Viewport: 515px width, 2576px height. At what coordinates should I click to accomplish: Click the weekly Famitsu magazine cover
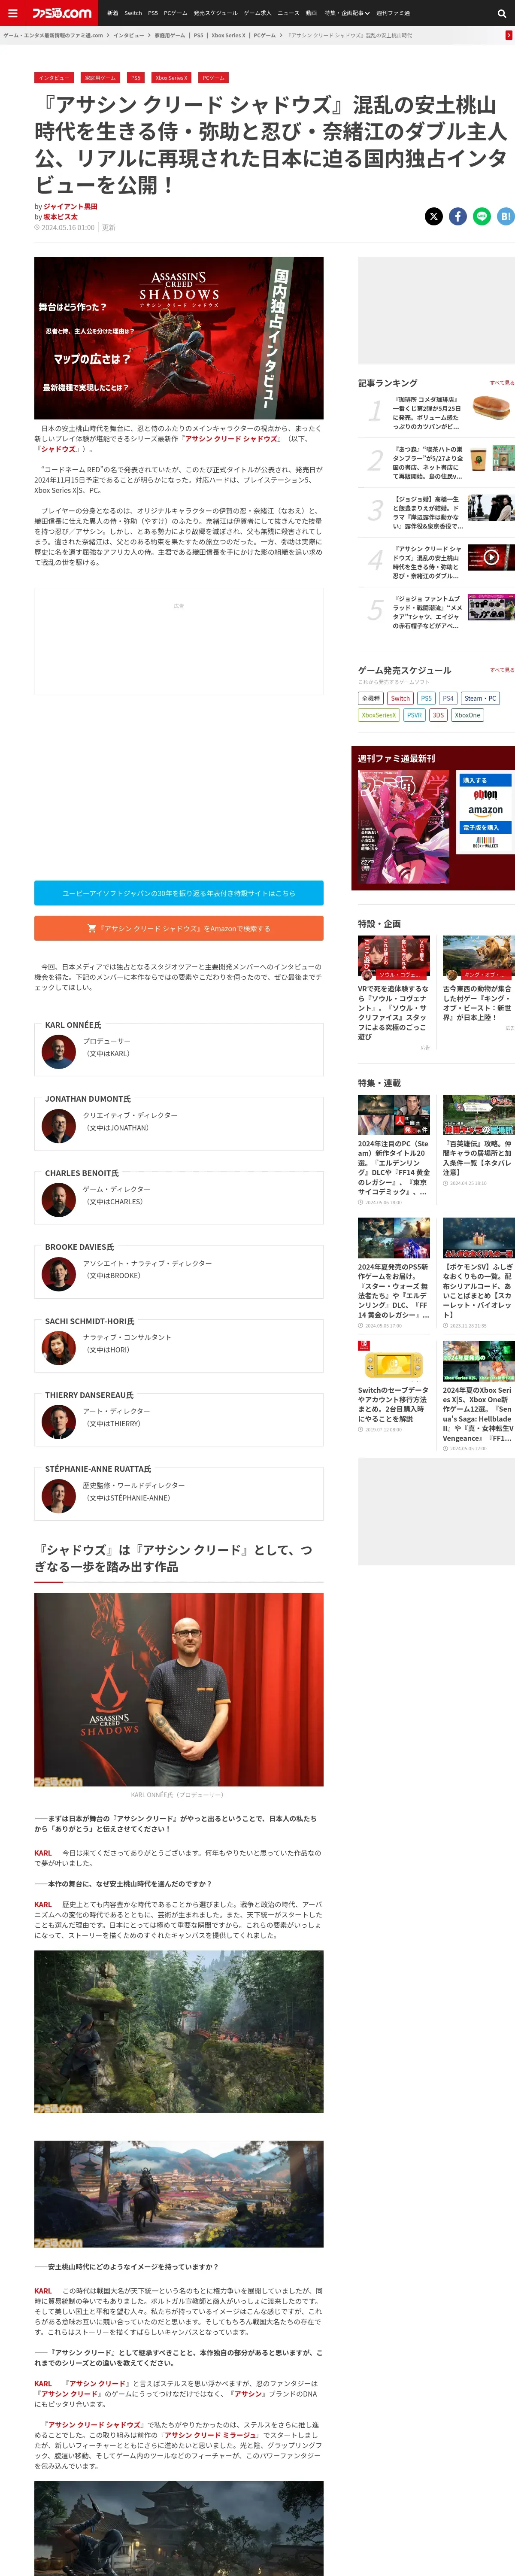tap(404, 827)
